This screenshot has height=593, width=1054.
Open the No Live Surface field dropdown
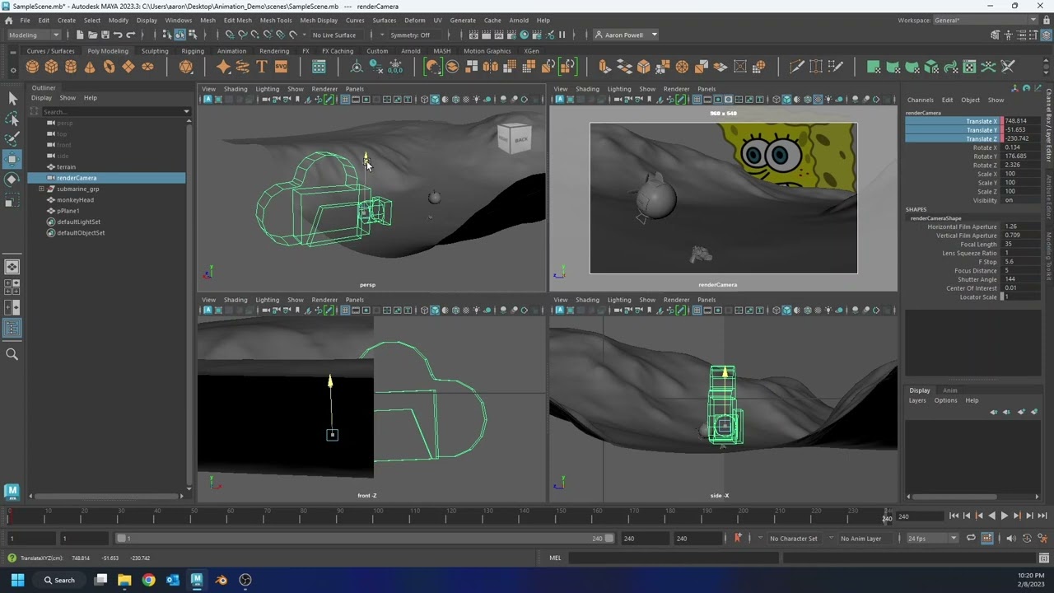tap(333, 35)
